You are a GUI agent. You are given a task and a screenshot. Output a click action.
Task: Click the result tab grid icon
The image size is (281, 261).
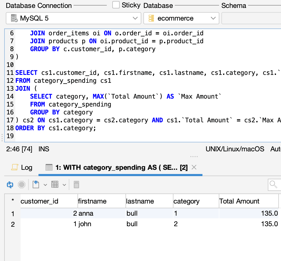[49, 167]
